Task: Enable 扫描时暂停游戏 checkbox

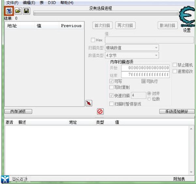Action: tap(111, 104)
